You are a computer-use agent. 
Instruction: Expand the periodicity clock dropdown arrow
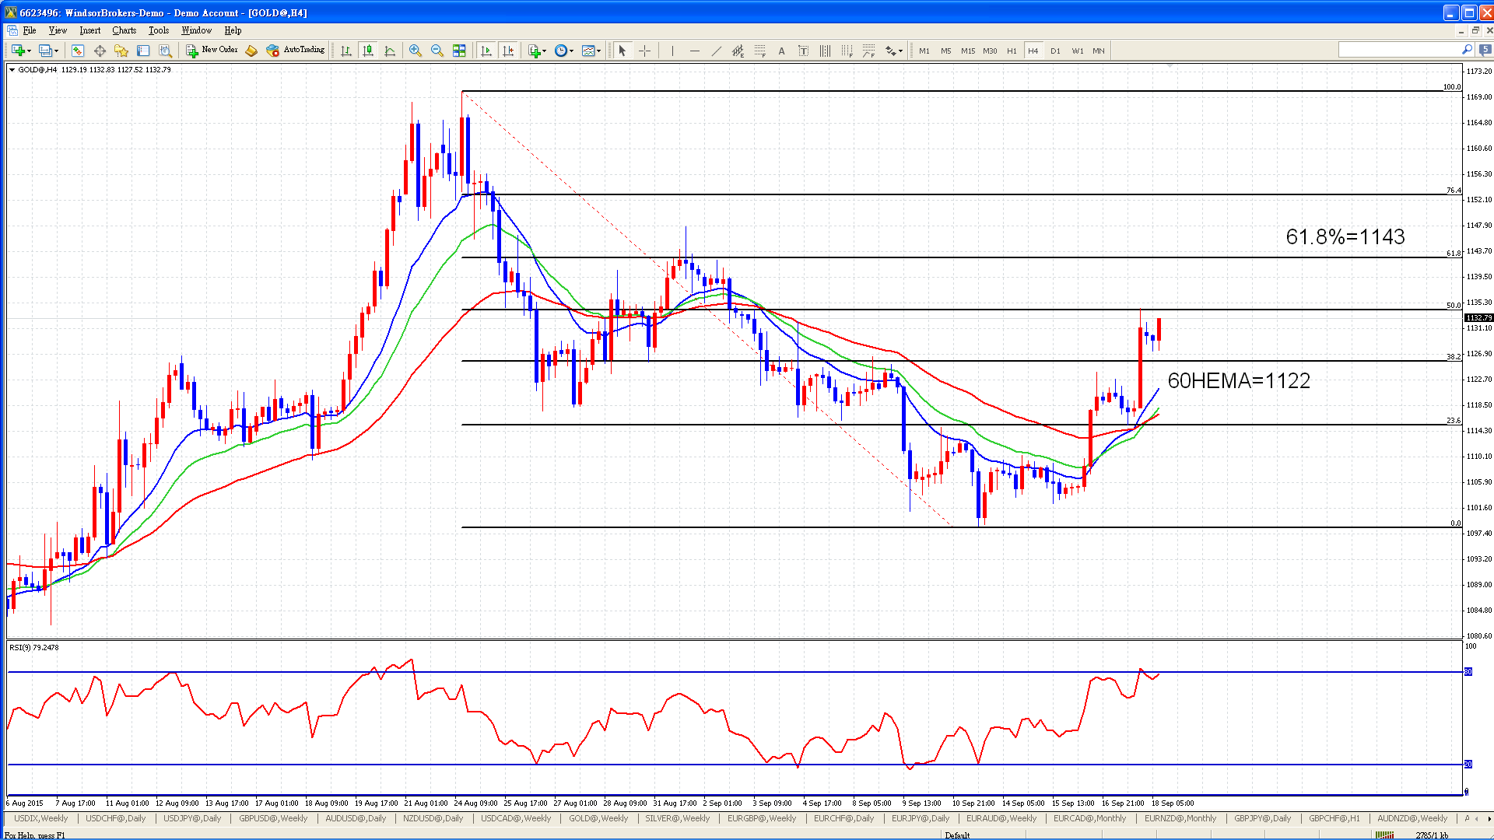click(x=572, y=51)
